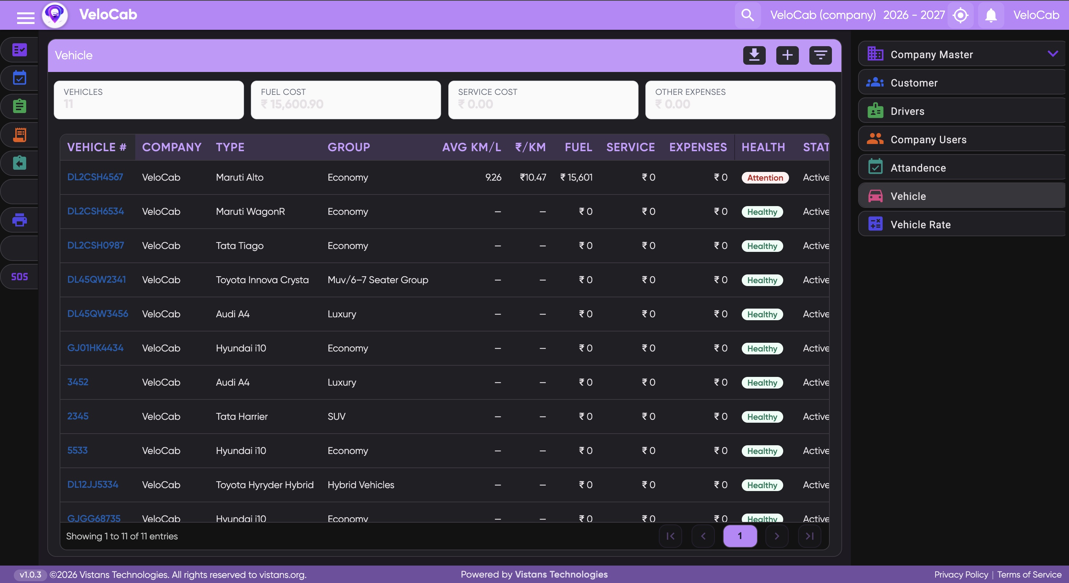Click the SERVICE COST summary card
Image resolution: width=1069 pixels, height=583 pixels.
tap(543, 100)
